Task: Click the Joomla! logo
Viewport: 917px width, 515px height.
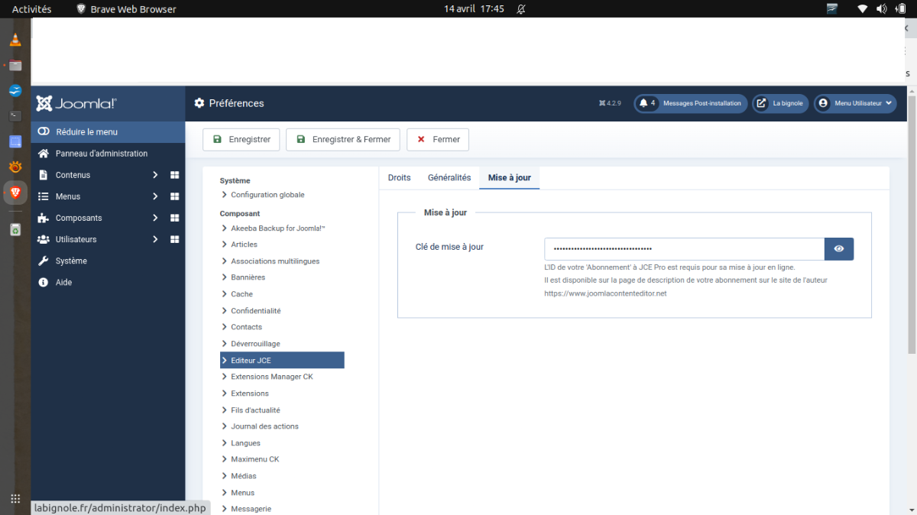Action: [76, 104]
